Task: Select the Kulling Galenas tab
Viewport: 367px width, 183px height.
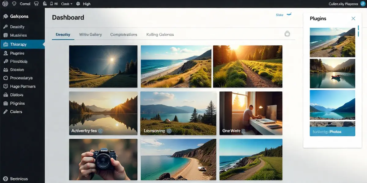Action: pos(160,34)
